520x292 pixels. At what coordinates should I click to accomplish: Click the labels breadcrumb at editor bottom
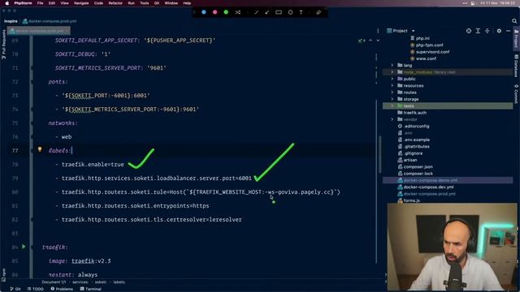coord(119,282)
